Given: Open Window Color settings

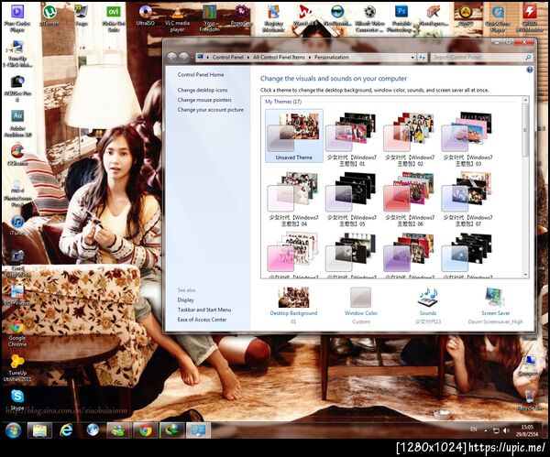Looking at the screenshot, I should tap(361, 305).
